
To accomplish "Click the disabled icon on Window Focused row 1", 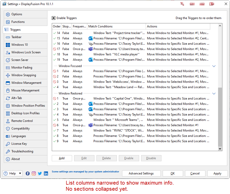I will click(55, 71).
